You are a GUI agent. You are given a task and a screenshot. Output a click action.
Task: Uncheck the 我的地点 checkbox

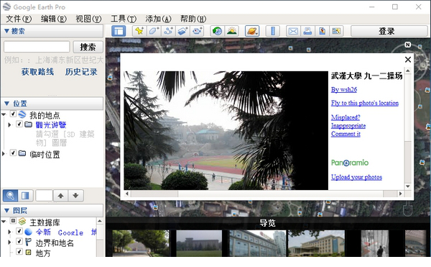point(13,114)
